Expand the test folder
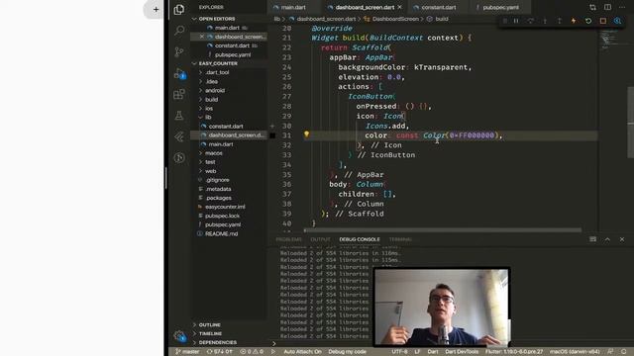This screenshot has width=634, height=356. [210, 162]
